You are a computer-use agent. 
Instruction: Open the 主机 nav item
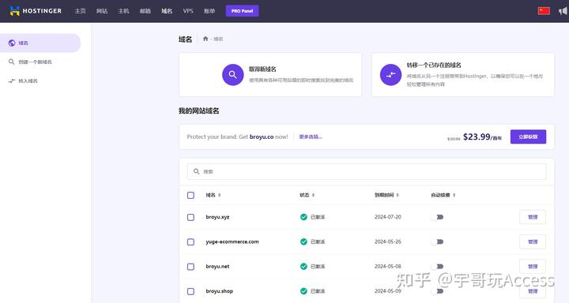tap(123, 11)
